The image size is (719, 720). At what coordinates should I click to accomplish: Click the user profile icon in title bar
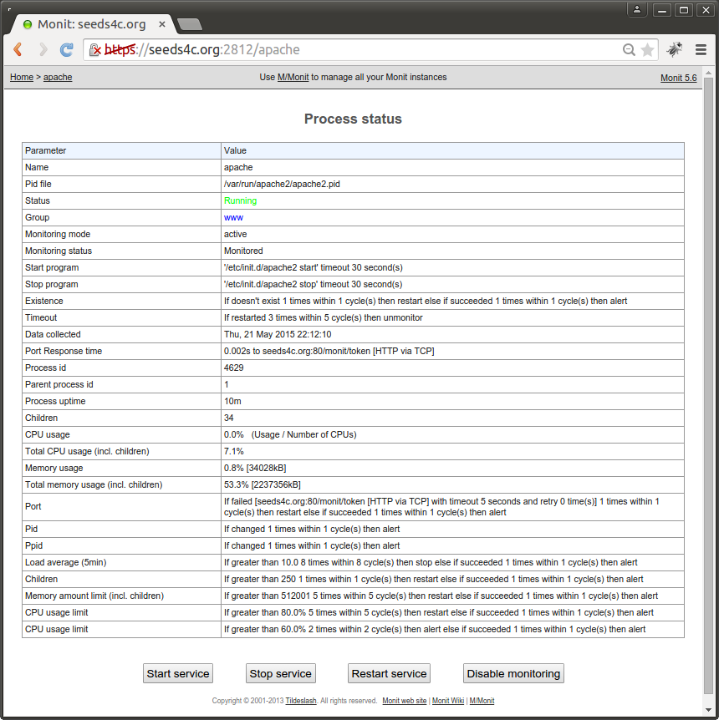637,10
